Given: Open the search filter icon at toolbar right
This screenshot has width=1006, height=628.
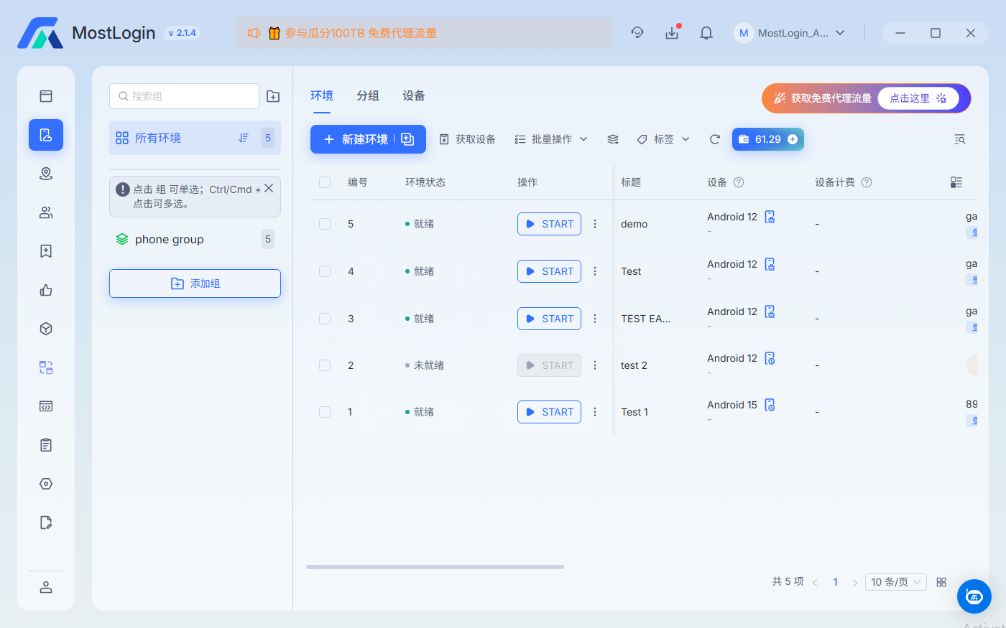Looking at the screenshot, I should 960,139.
